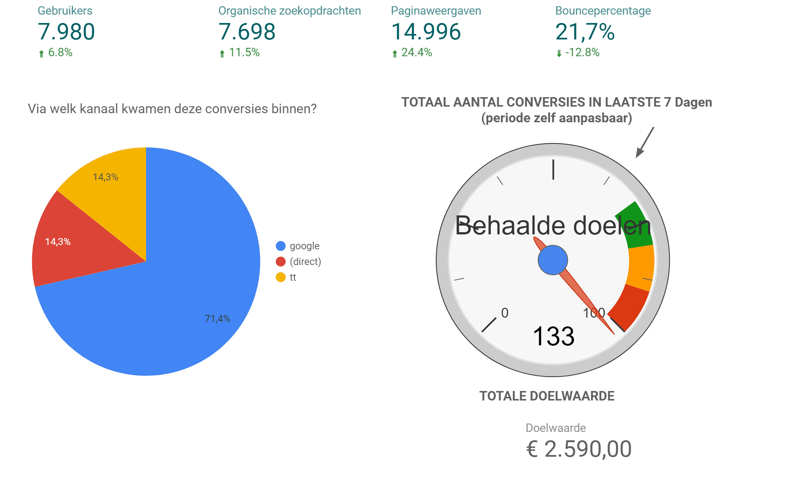Image resolution: width=797 pixels, height=483 pixels.
Task: Click the Doelwaarde scorecard label
Action: point(556,428)
